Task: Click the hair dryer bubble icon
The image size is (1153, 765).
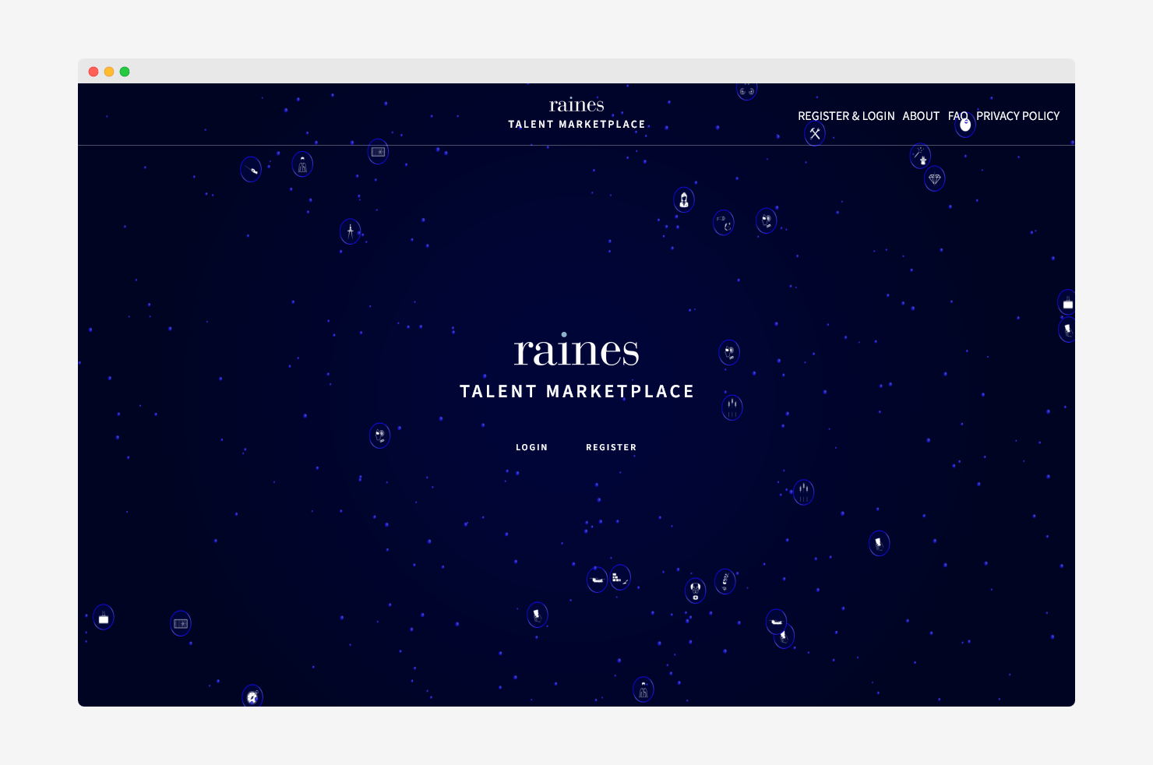Action: point(724,223)
